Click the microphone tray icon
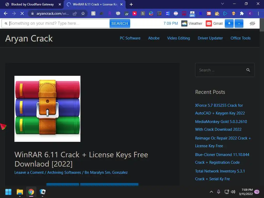The height and width of the screenshot is (198, 264). click(x=219, y=192)
